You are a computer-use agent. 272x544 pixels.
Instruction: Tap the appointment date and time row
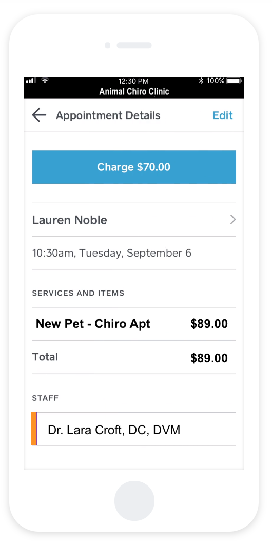pyautogui.click(x=134, y=253)
